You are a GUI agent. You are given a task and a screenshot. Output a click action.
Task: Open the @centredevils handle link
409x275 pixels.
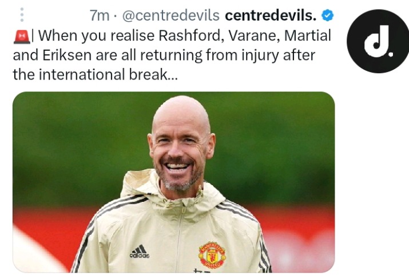point(171,15)
